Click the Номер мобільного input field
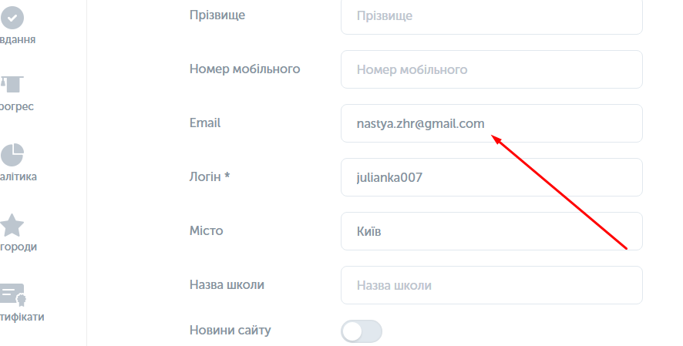The height and width of the screenshot is (346, 683). coord(491,69)
